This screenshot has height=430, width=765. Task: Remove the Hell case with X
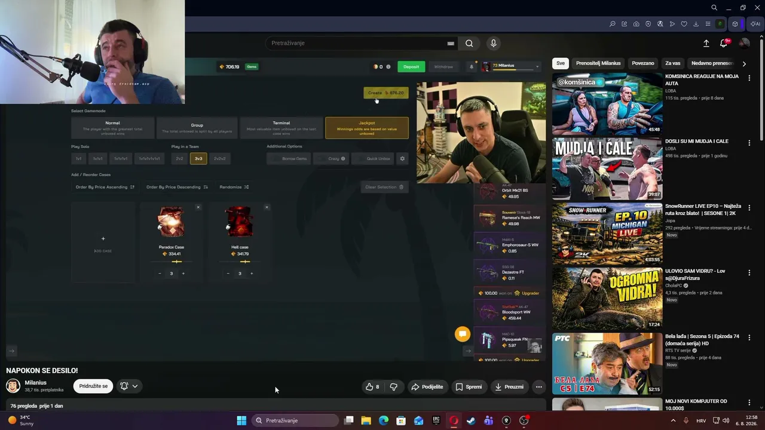click(267, 207)
